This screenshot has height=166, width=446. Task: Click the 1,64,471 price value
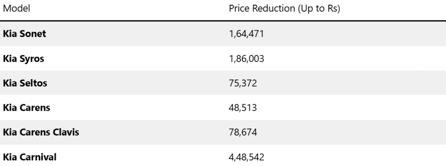point(247,34)
